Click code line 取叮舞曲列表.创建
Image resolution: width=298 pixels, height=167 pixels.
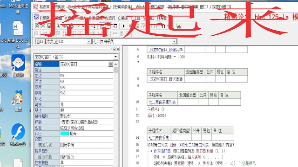coord(191,145)
